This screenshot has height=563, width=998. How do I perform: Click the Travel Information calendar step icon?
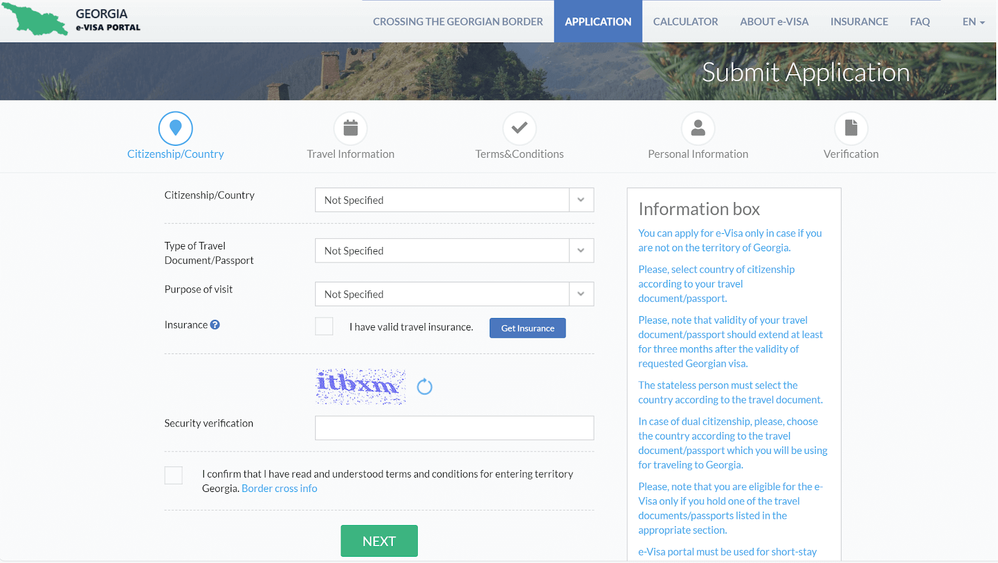tap(351, 128)
